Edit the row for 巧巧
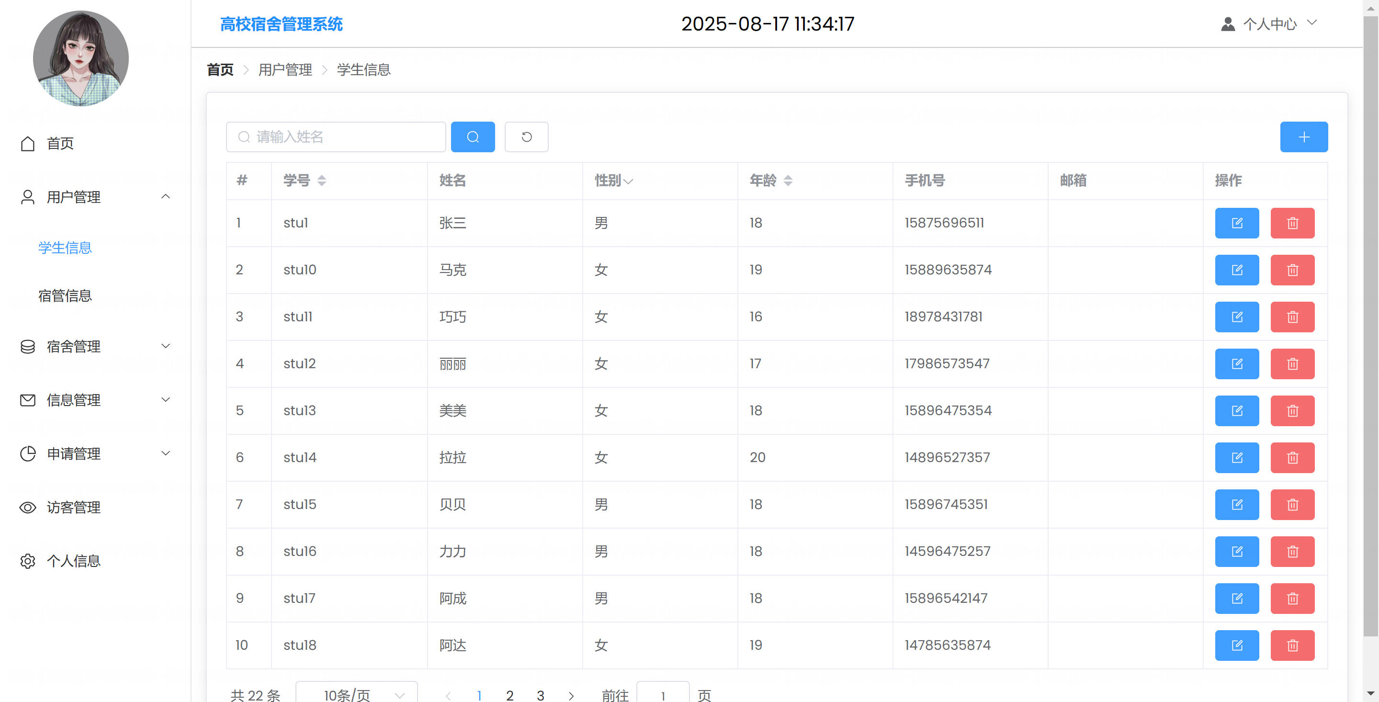The height and width of the screenshot is (702, 1379). click(1237, 317)
